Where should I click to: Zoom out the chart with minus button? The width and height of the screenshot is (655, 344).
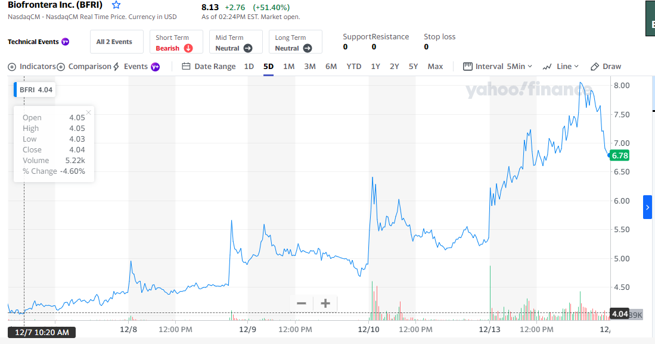tap(302, 304)
